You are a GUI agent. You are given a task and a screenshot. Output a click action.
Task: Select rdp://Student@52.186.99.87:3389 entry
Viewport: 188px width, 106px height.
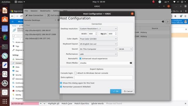(x=41, y=34)
